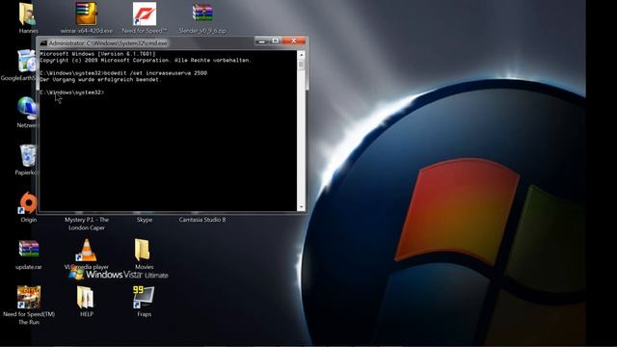Select the HELP folder icon
617x347 pixels.
(86, 297)
